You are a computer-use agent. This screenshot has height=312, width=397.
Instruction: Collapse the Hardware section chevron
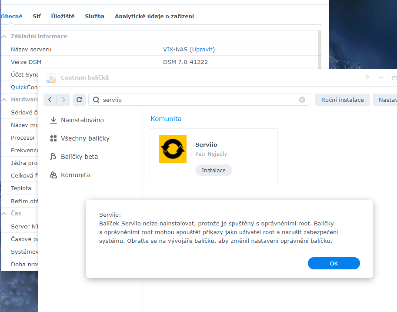tap(4, 100)
